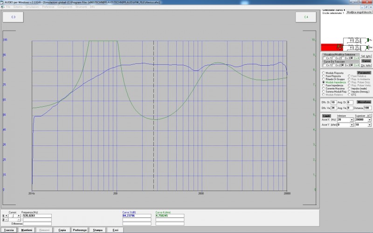The width and height of the screenshot is (373, 233).
Task: Select the tweeter speaker icon in the schematic
Action: click(368, 40)
